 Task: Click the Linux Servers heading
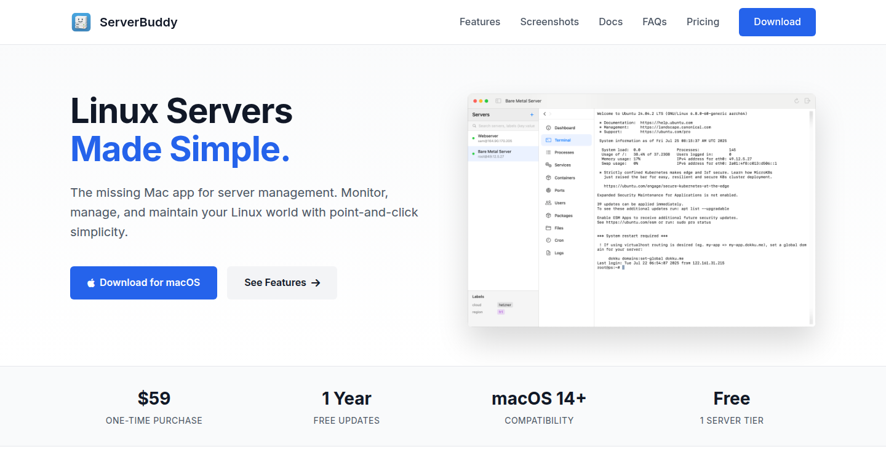182,111
